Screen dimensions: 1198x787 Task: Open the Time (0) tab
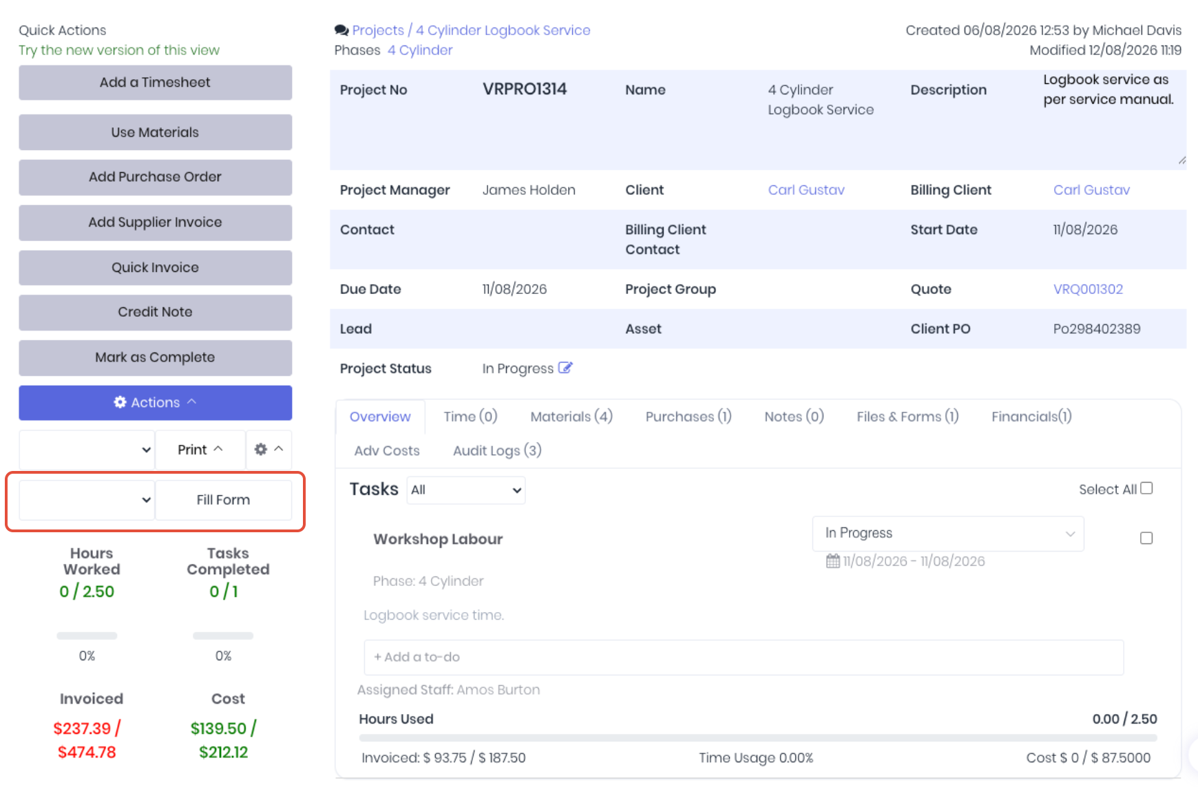tap(470, 417)
